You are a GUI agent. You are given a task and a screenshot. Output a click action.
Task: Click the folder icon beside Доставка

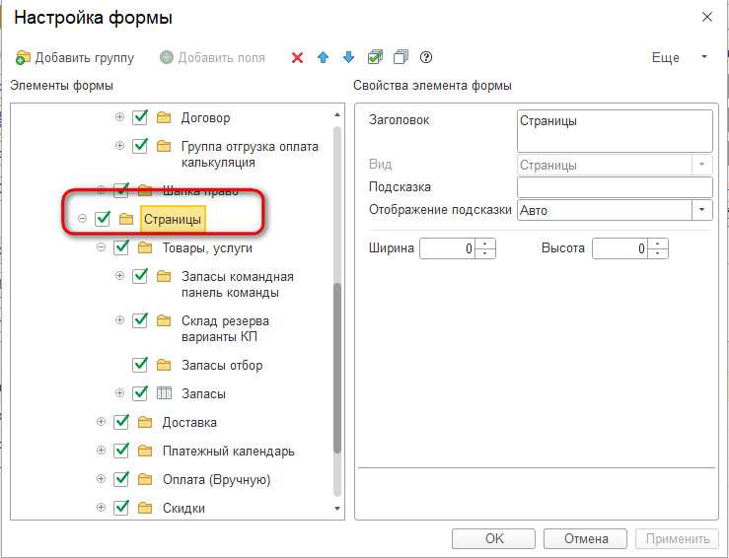pos(145,422)
